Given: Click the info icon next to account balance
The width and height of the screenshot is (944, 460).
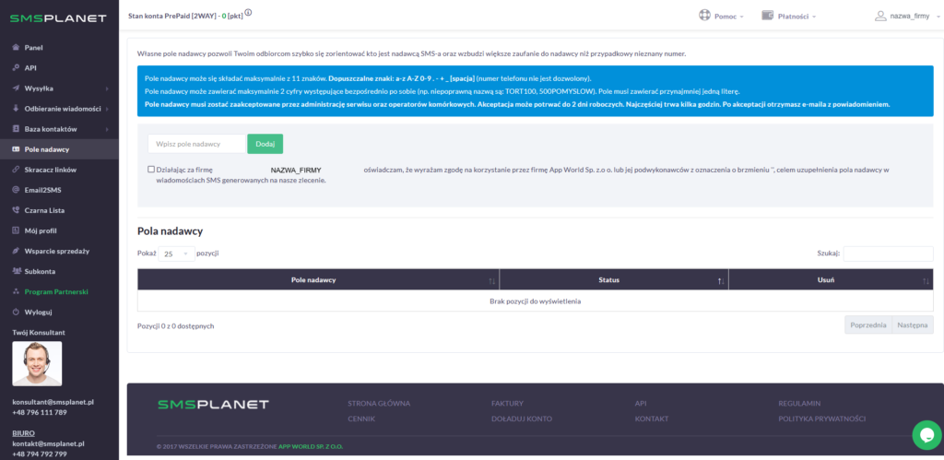Looking at the screenshot, I should 248,13.
